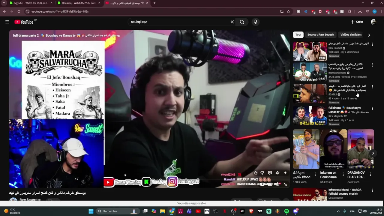
Task: Like the video with thumbs-up overlay
Action: tap(256, 173)
